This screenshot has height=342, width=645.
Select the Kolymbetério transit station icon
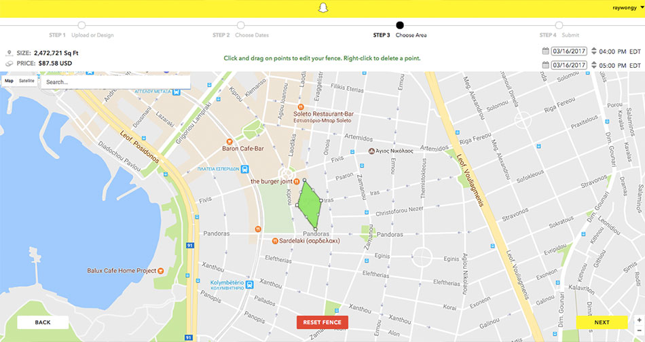point(250,284)
